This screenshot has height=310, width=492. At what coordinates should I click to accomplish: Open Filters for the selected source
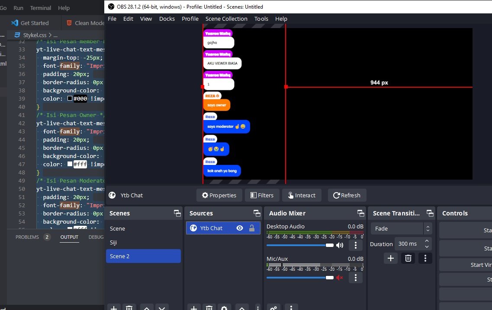click(262, 196)
